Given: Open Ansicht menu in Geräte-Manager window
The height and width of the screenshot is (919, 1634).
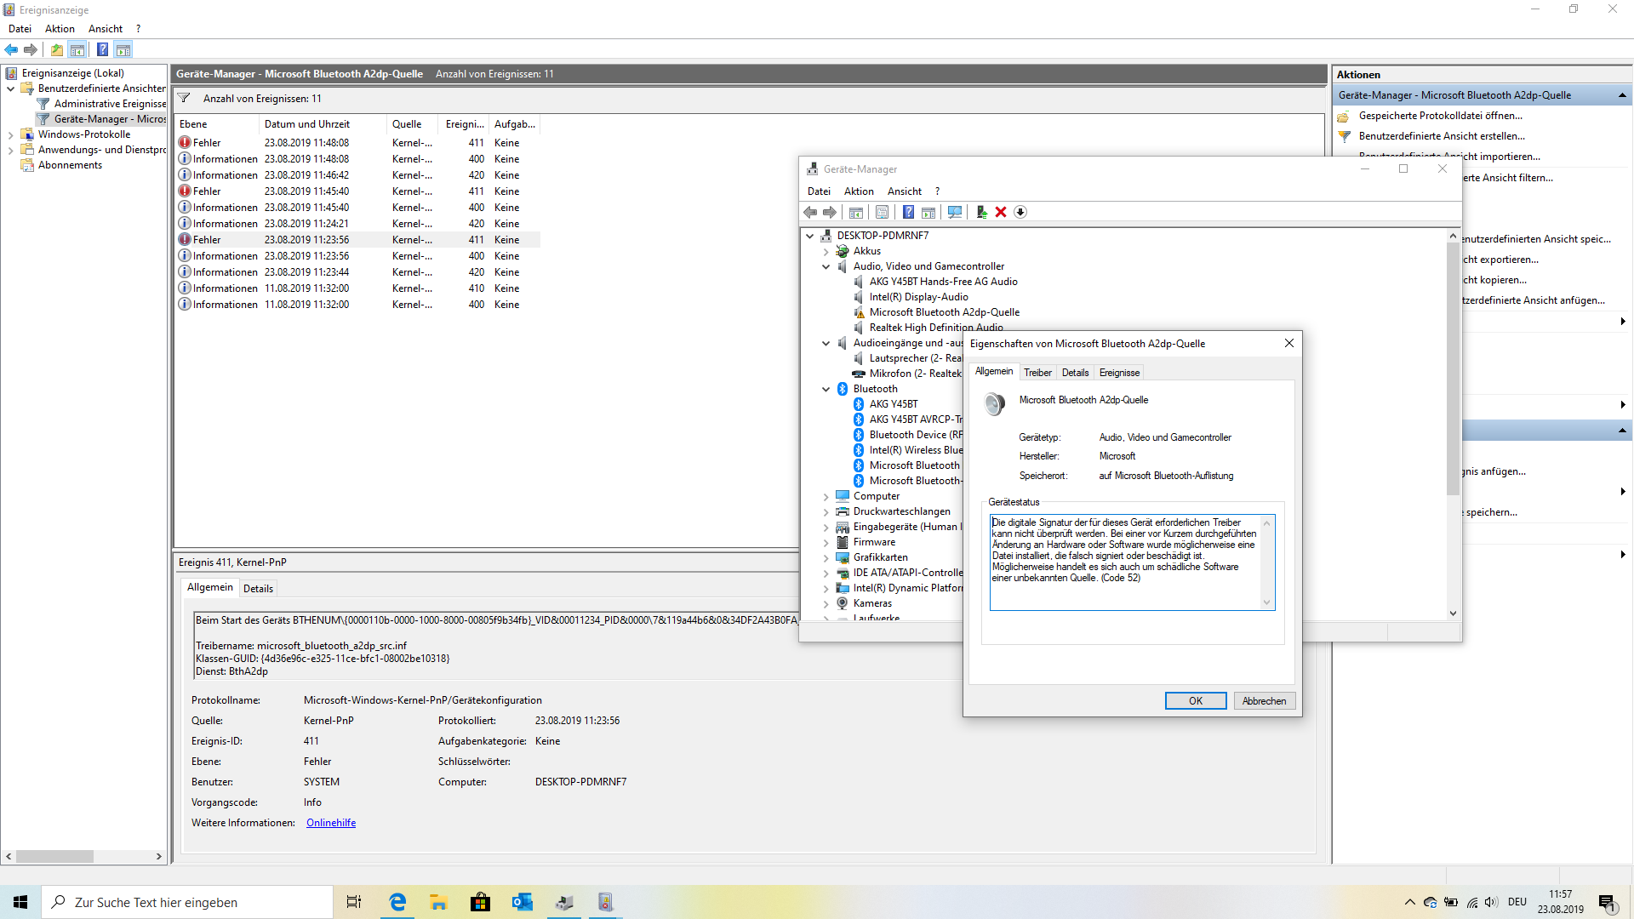Looking at the screenshot, I should 905,191.
